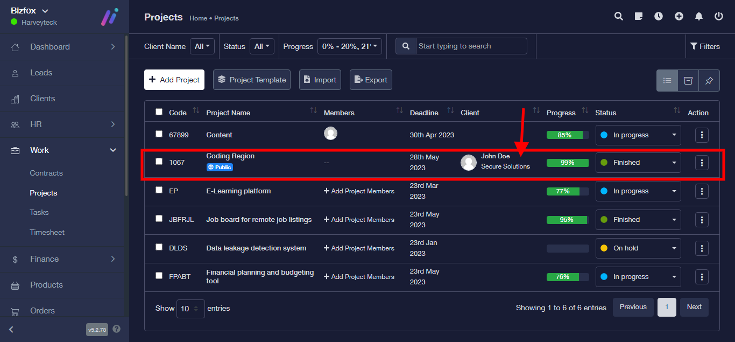Viewport: 735px width, 342px height.
Task: Click the help question mark icon
Action: coord(117,329)
